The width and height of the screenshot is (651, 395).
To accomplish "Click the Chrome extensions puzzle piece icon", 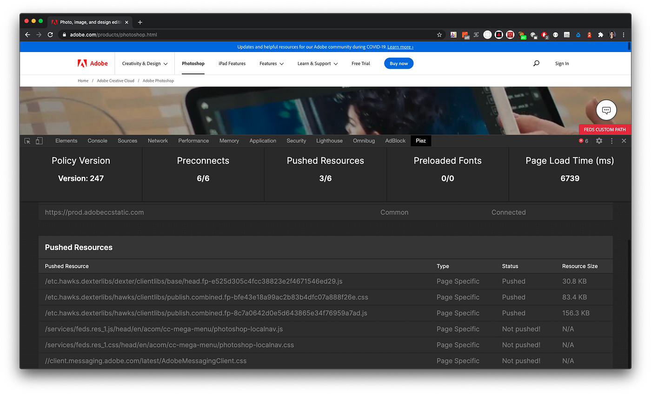I will click(x=600, y=34).
